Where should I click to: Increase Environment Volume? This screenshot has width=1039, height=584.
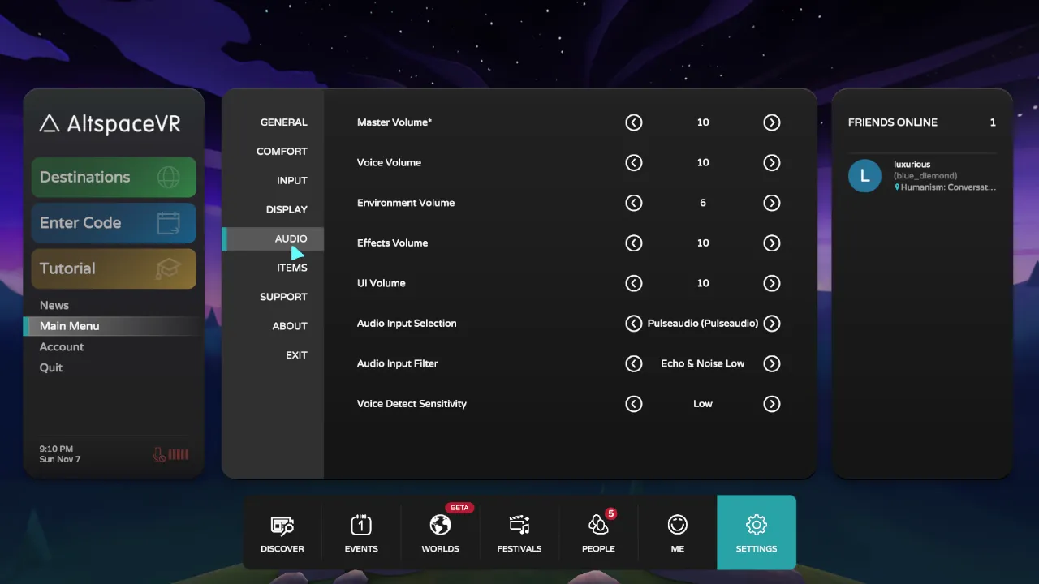tap(772, 203)
